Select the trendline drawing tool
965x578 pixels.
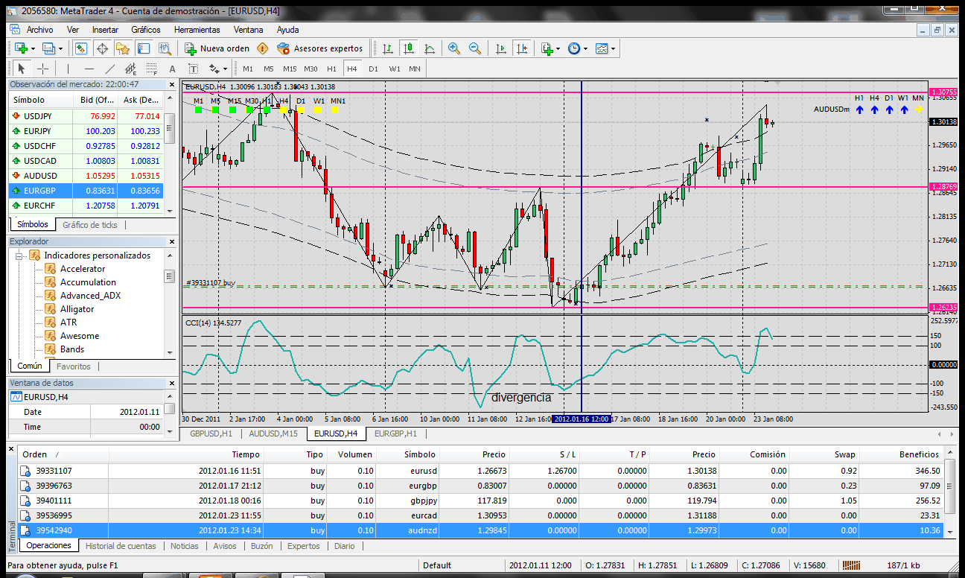click(x=110, y=69)
